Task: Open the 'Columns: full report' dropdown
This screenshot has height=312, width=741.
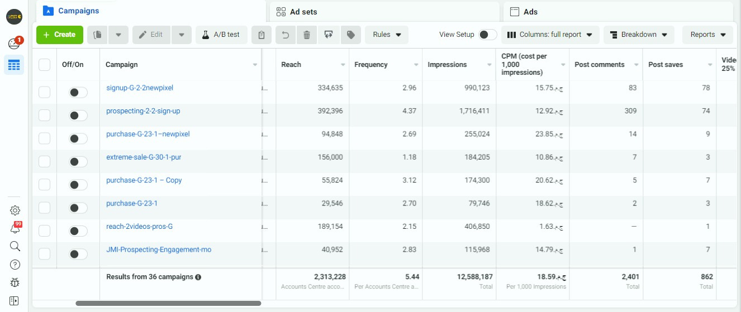Action: pyautogui.click(x=550, y=35)
